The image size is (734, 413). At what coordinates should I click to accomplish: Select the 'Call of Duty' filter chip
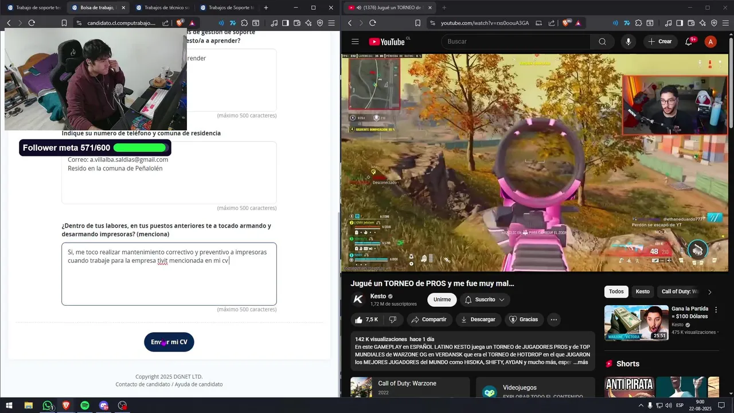680,291
